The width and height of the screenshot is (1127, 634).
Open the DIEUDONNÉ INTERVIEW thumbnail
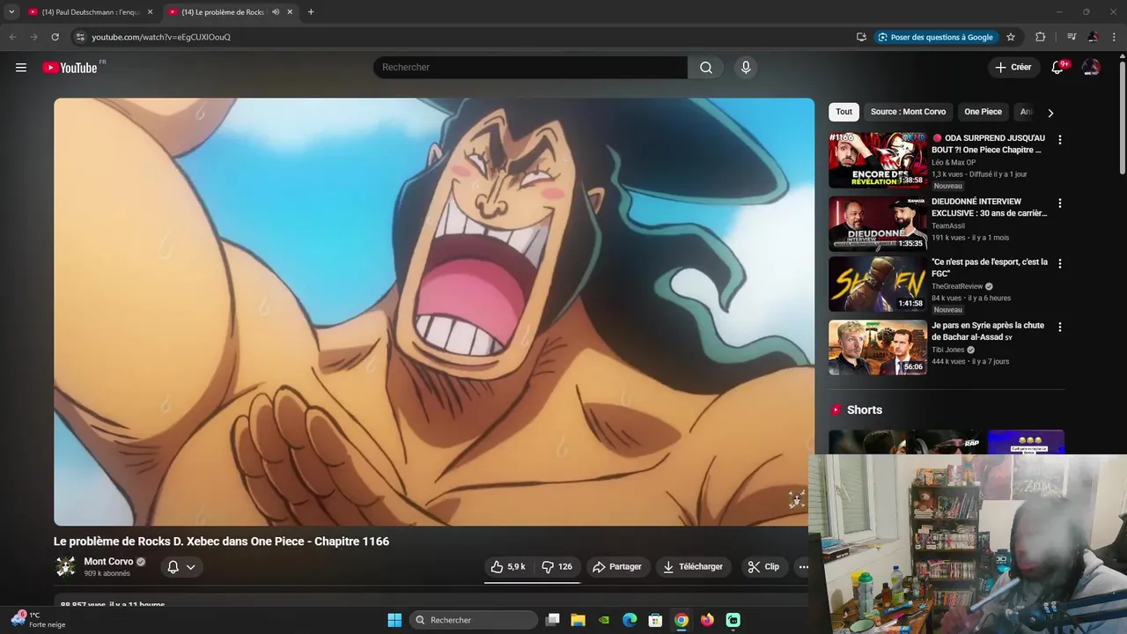click(x=878, y=224)
